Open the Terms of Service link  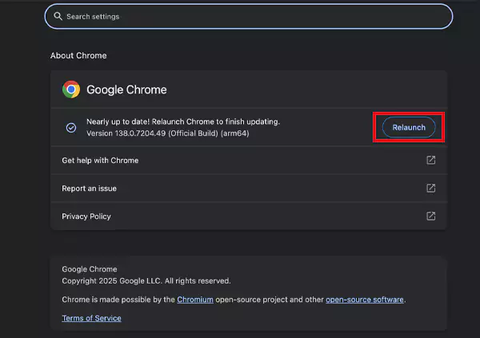(91, 318)
